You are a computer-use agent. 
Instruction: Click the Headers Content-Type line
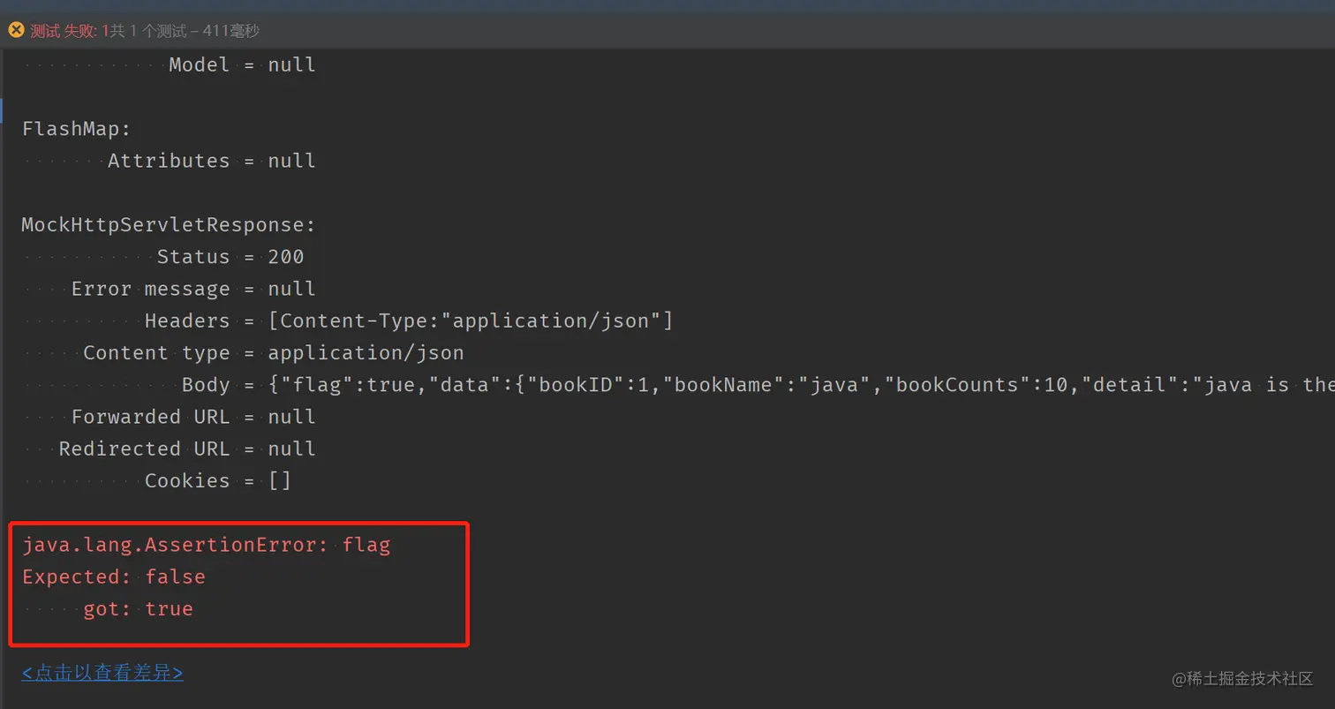click(409, 321)
